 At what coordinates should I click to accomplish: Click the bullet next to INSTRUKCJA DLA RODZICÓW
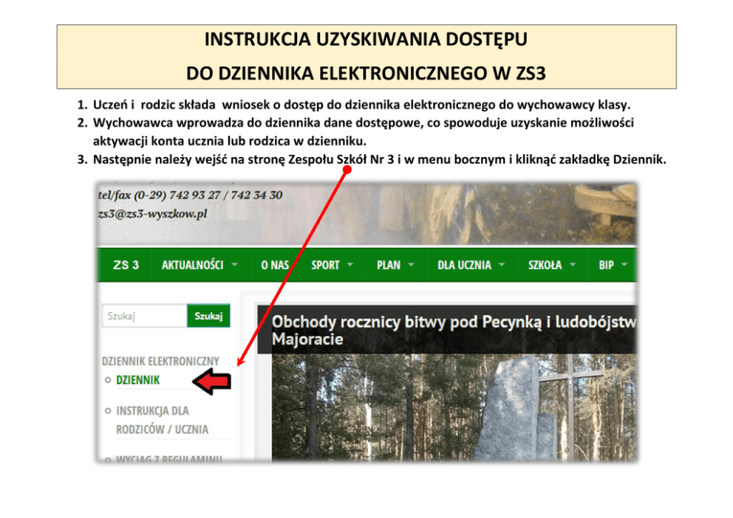[x=108, y=410]
